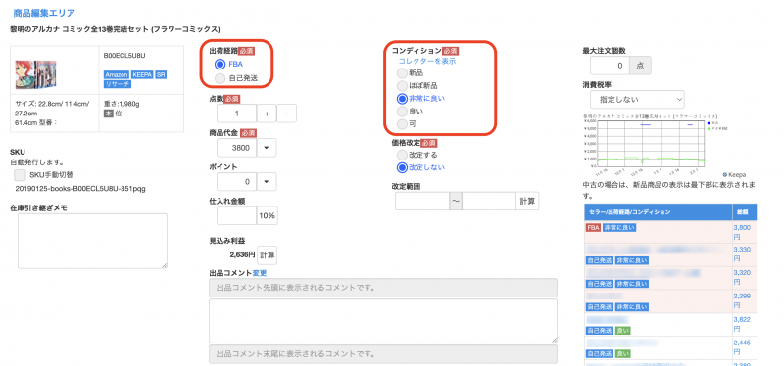This screenshot has width=784, height=366.
Task: Click the 3,822円 seller price
Action: (742, 325)
